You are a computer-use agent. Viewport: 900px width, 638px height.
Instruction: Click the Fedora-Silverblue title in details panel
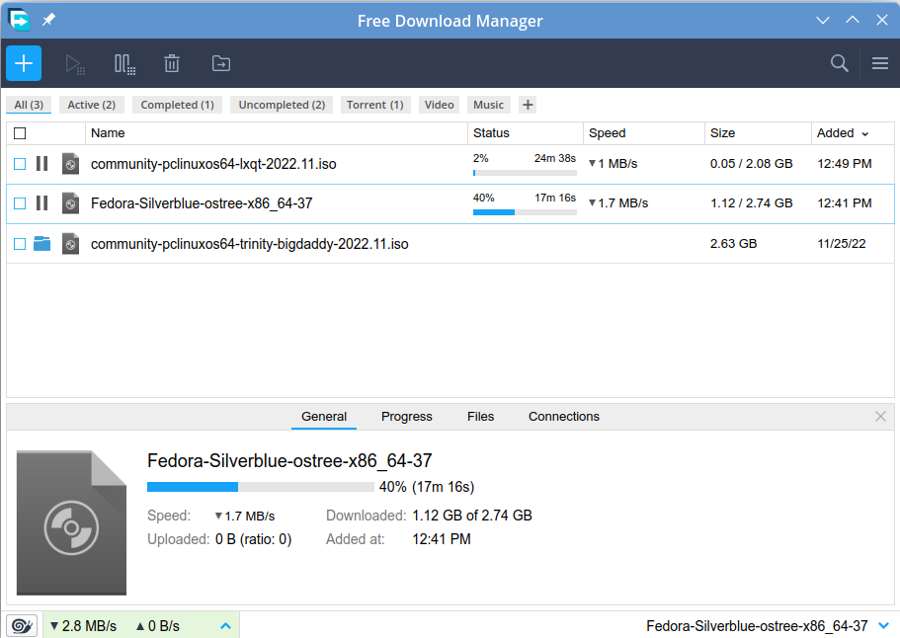[x=289, y=460]
